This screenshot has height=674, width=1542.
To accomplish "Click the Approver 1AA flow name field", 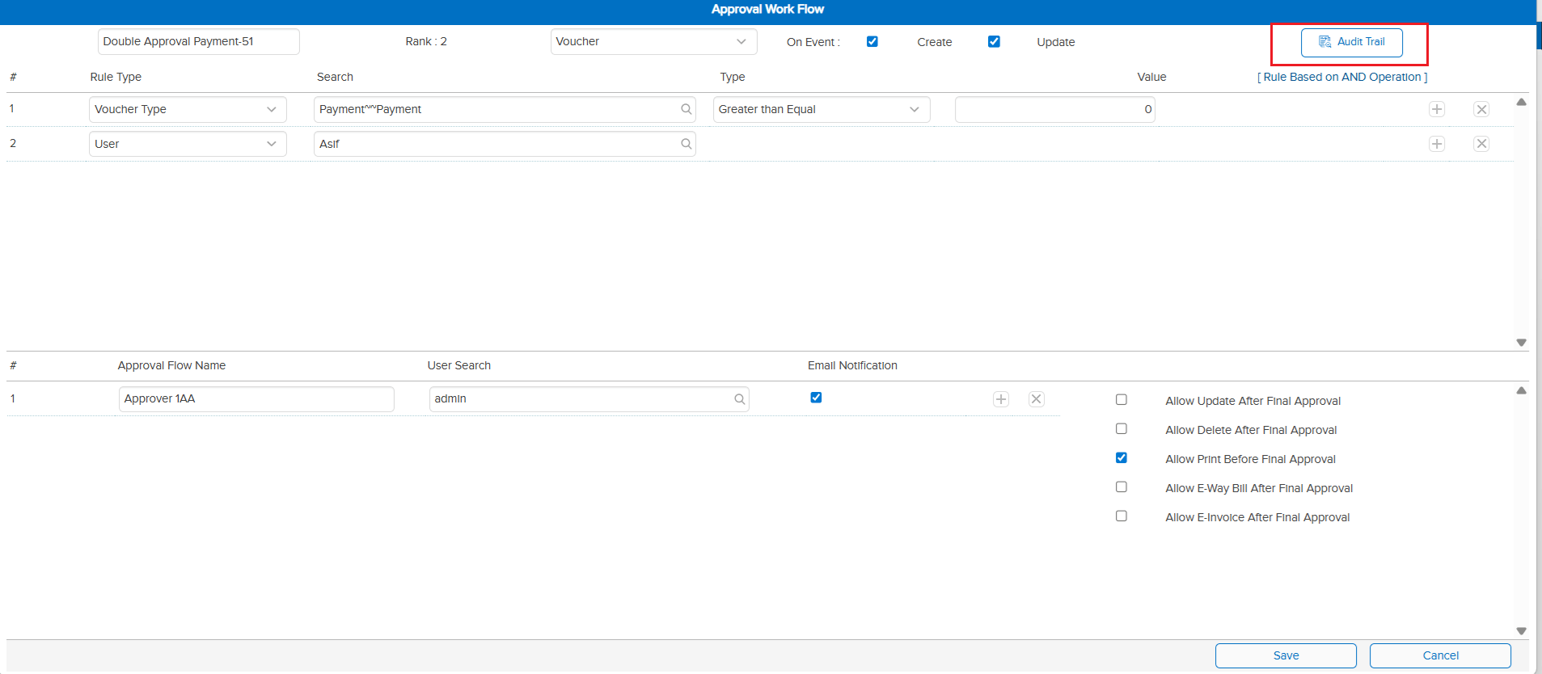I will pos(256,399).
